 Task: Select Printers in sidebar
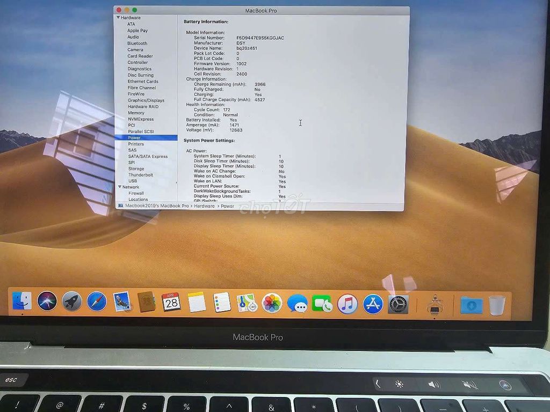click(x=136, y=144)
